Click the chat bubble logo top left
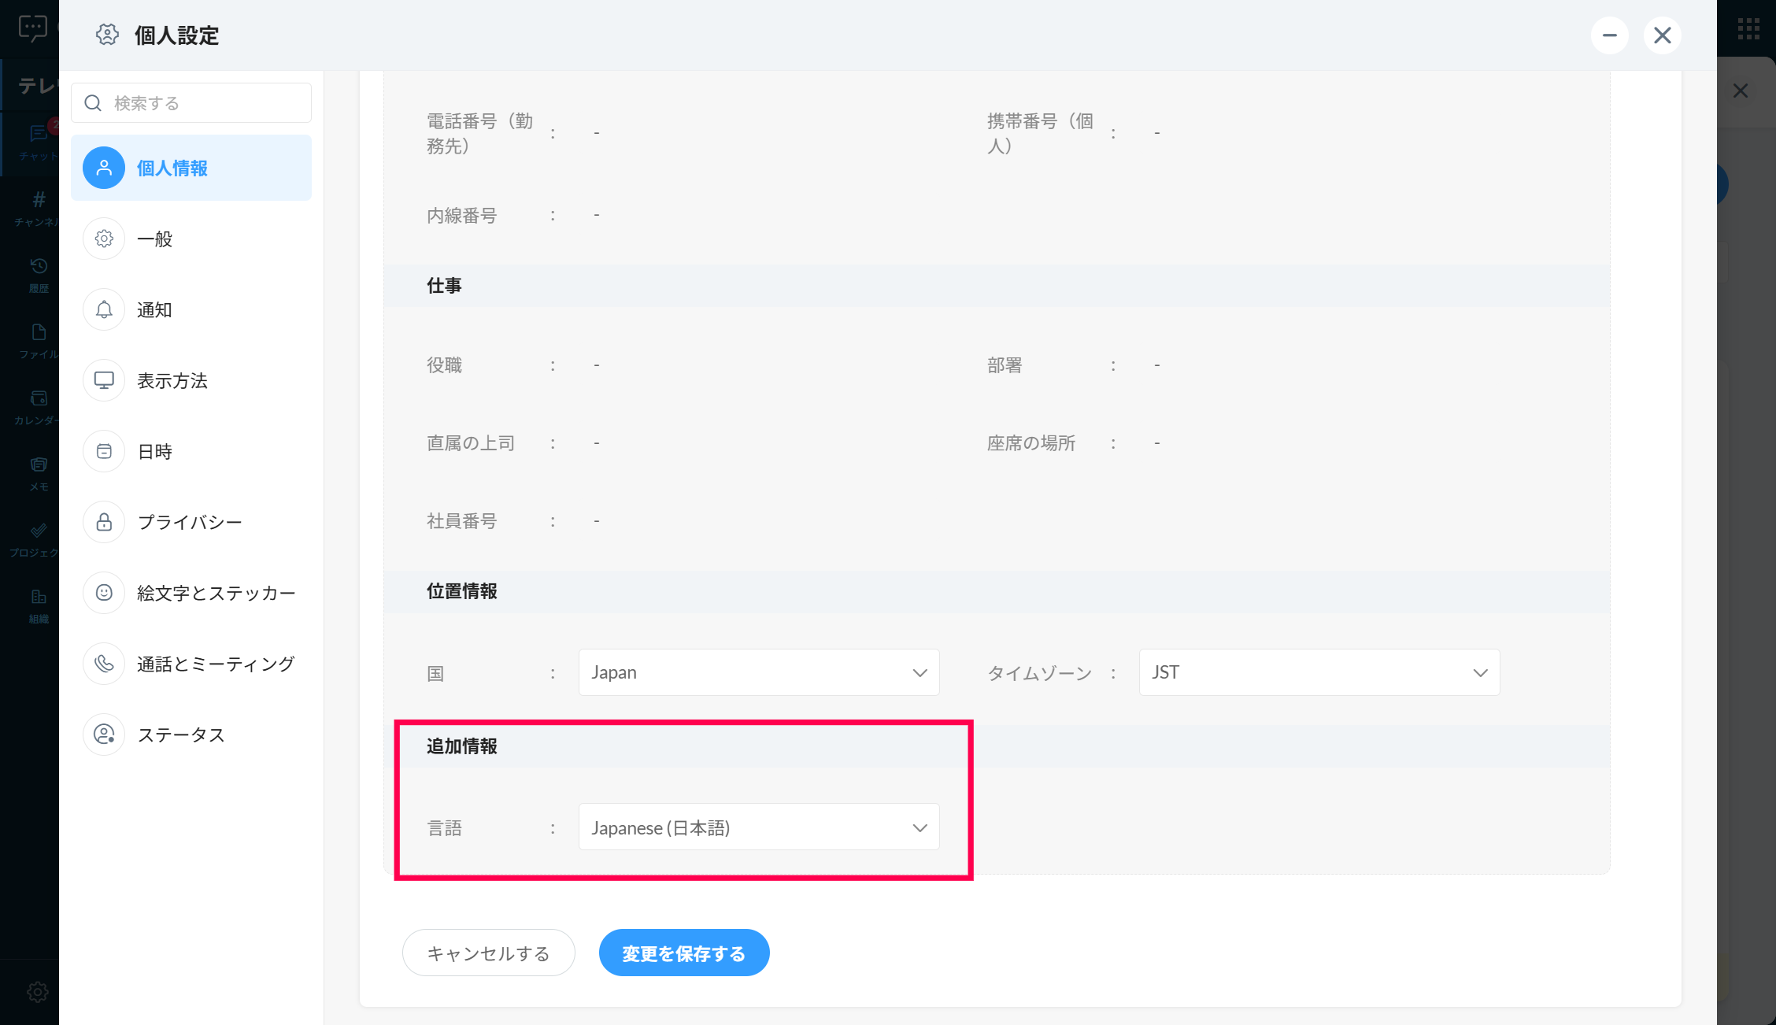 click(32, 28)
